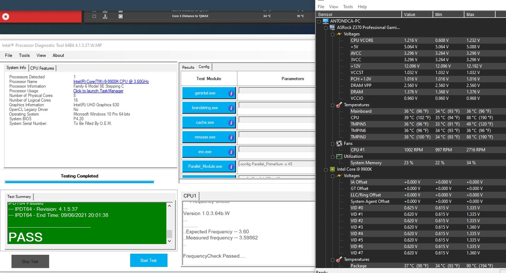The image size is (506, 273).
Task: Click the Max column header in HWMonitor
Action: coord(480,14)
